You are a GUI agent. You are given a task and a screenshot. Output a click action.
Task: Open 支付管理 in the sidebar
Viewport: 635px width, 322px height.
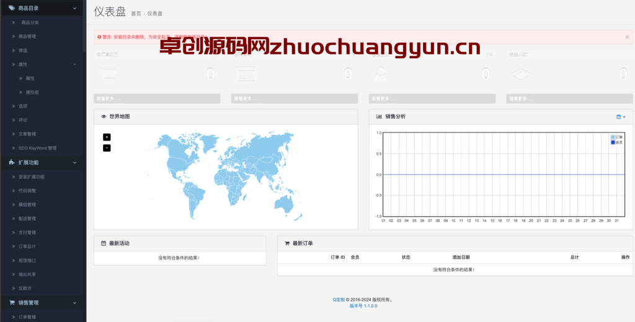[x=27, y=233]
